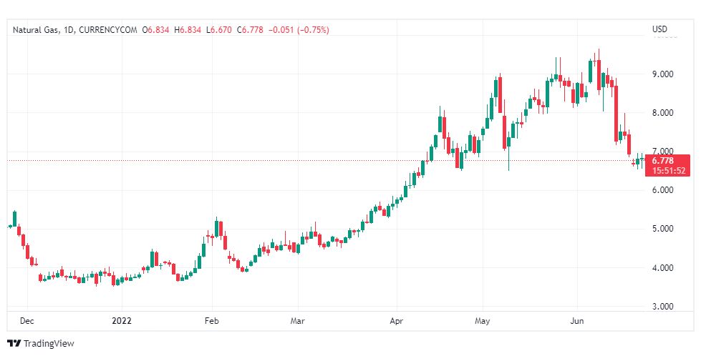Open the USD currency selector
Image resolution: width=701 pixels, height=356 pixels.
(x=659, y=29)
